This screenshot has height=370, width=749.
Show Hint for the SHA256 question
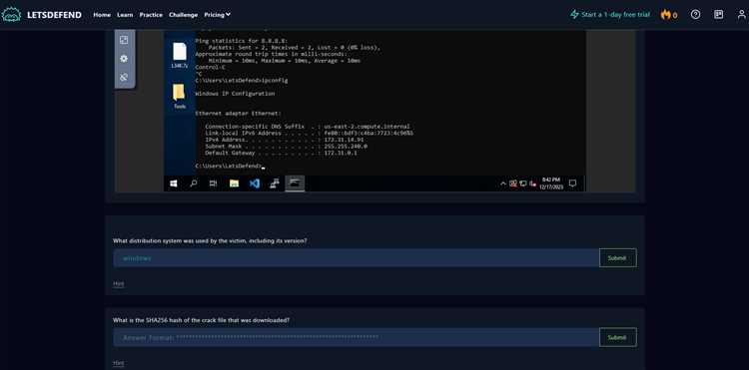118,363
